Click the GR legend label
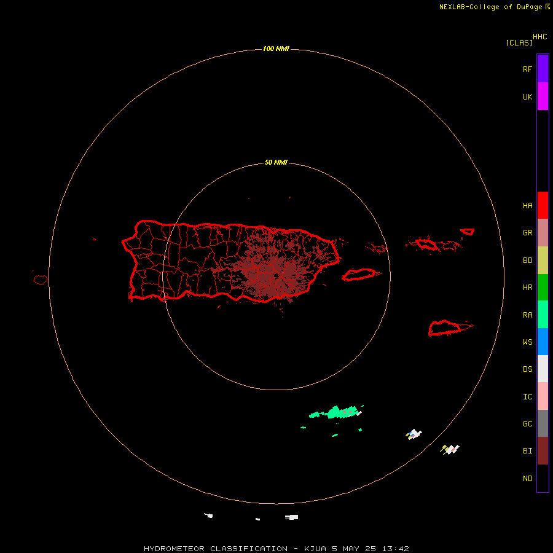Screen dimensions: 553x553 527,233
